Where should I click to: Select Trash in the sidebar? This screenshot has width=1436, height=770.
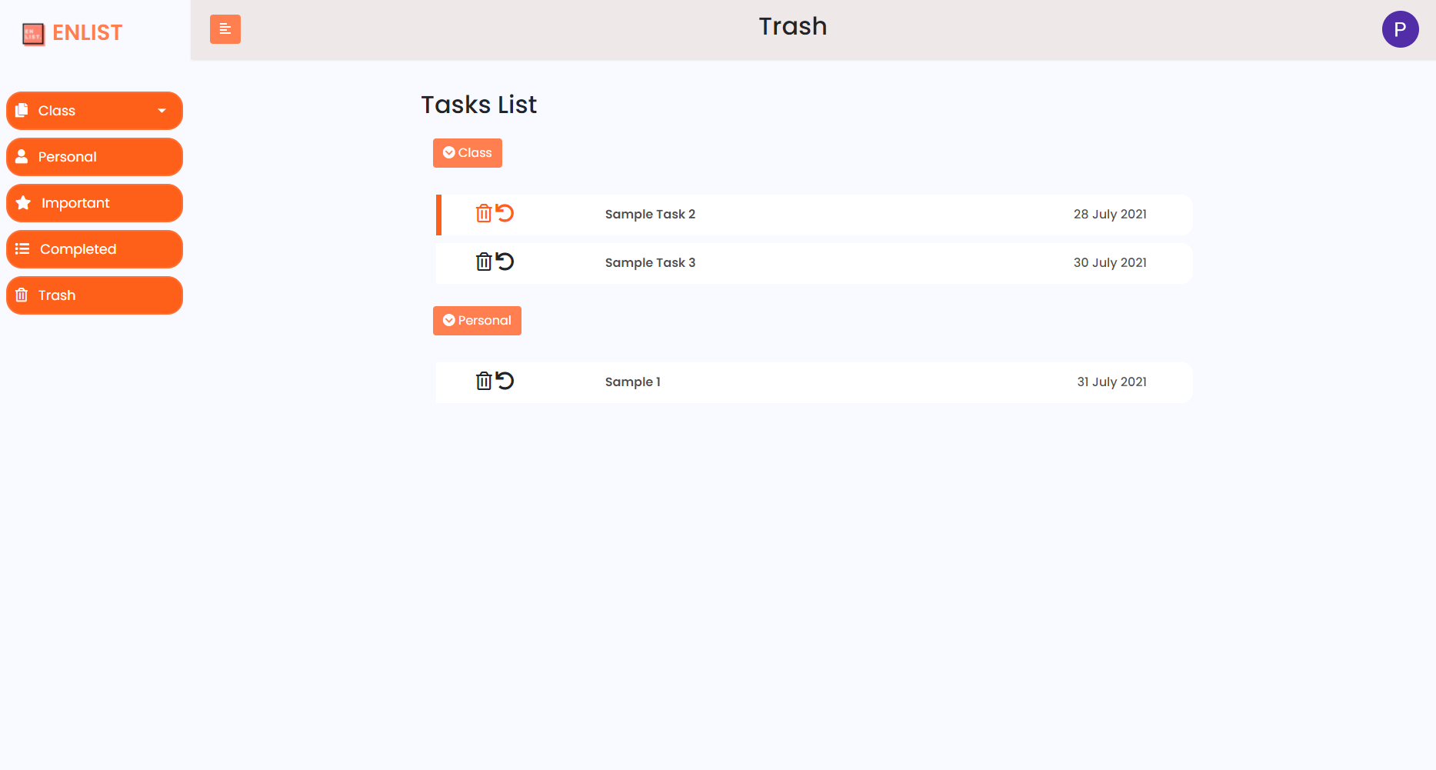point(95,295)
